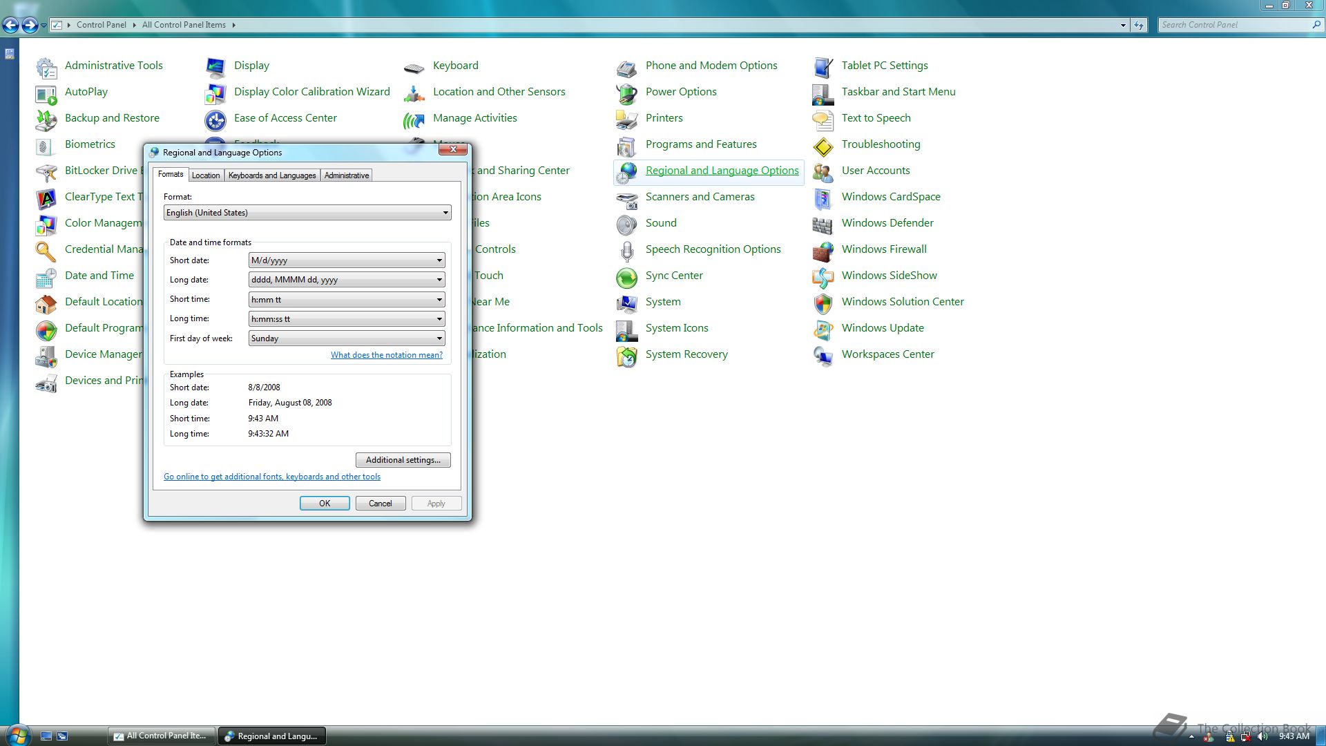Expand the Long date format dropdown
1326x746 pixels.
pos(347,280)
